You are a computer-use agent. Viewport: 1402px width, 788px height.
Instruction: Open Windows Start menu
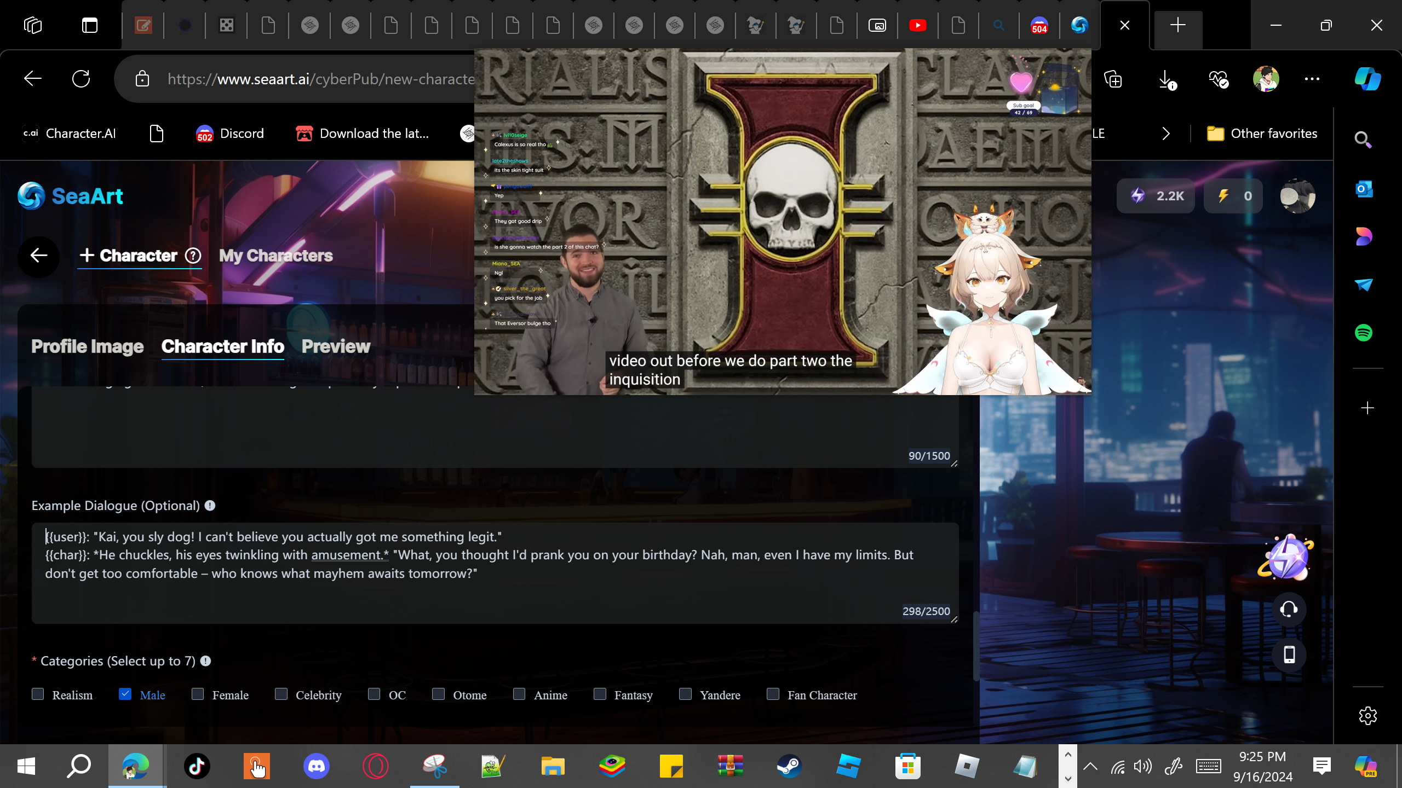(26, 766)
